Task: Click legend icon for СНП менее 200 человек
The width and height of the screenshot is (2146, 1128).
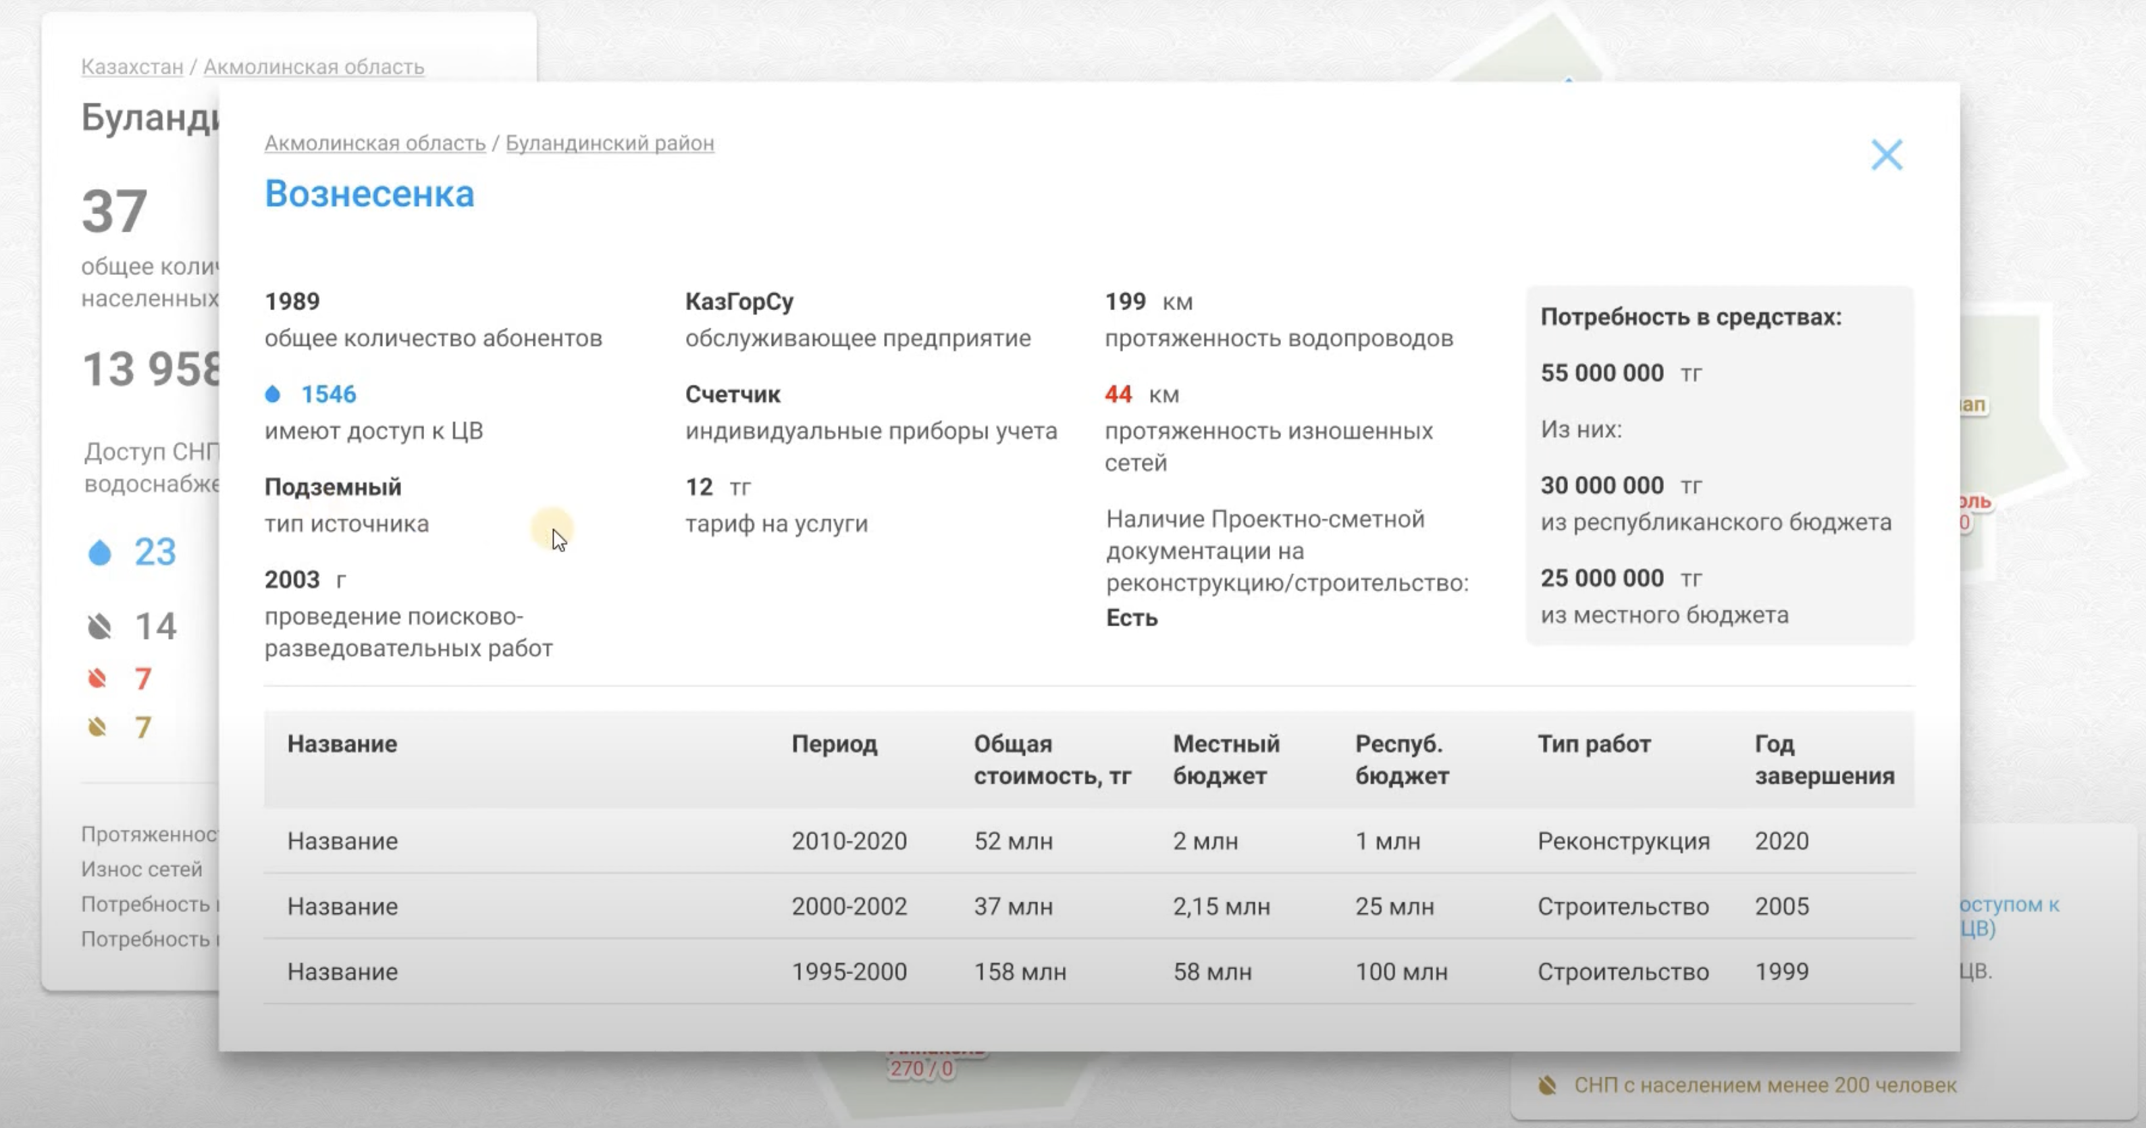Action: click(1547, 1085)
